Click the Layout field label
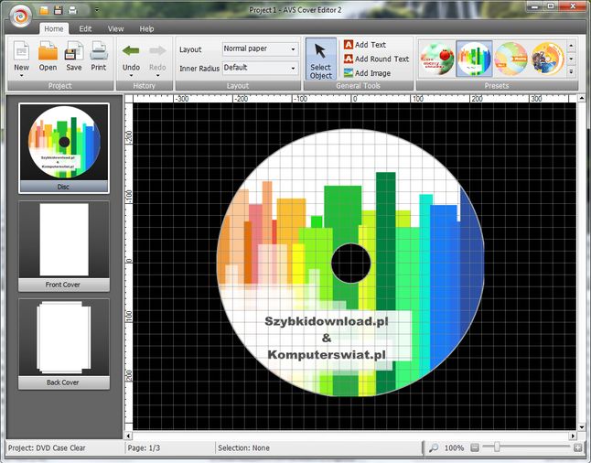 190,49
